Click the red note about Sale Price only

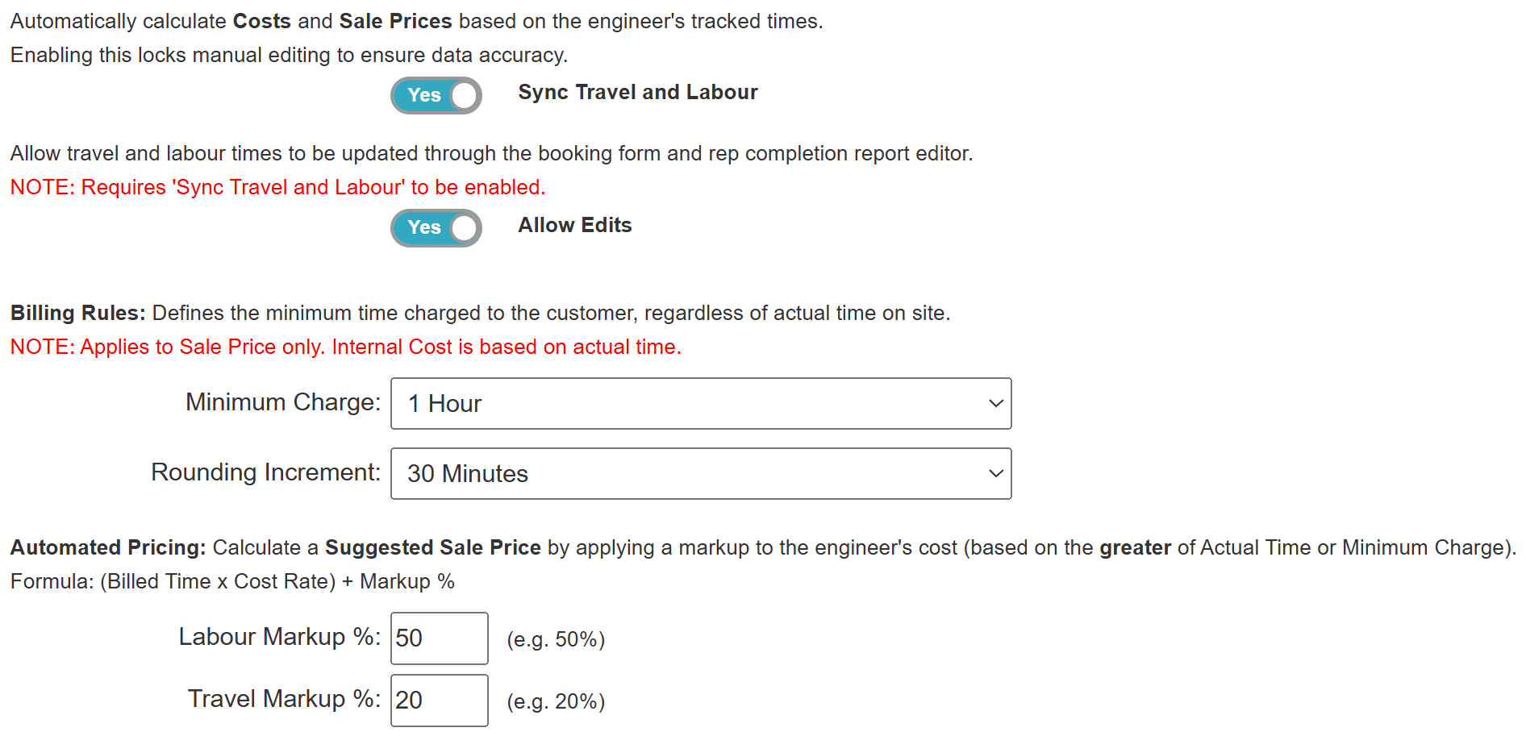tap(345, 347)
